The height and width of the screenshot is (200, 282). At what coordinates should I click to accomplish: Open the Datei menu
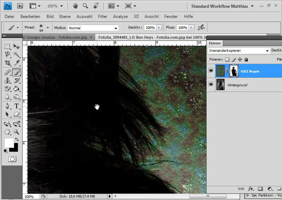(x=10, y=17)
